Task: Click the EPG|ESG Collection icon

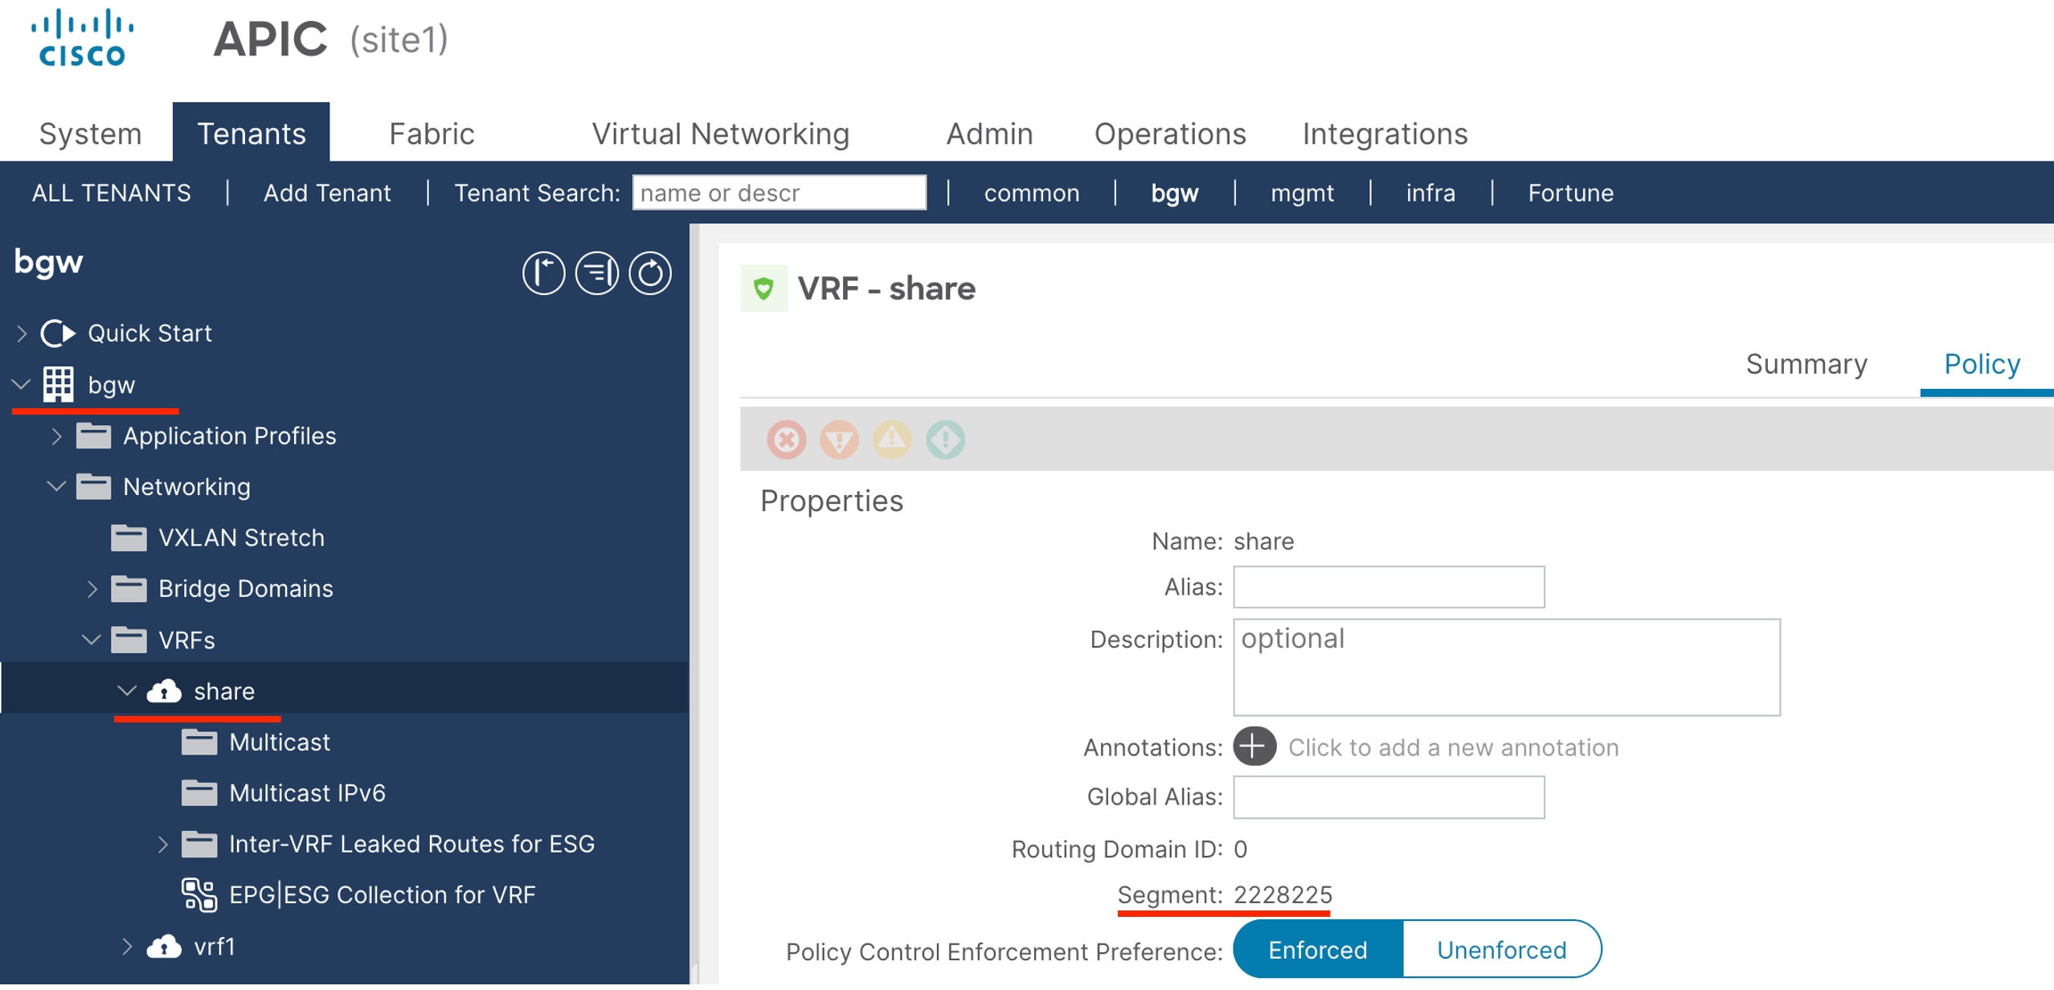Action: pyautogui.click(x=199, y=894)
